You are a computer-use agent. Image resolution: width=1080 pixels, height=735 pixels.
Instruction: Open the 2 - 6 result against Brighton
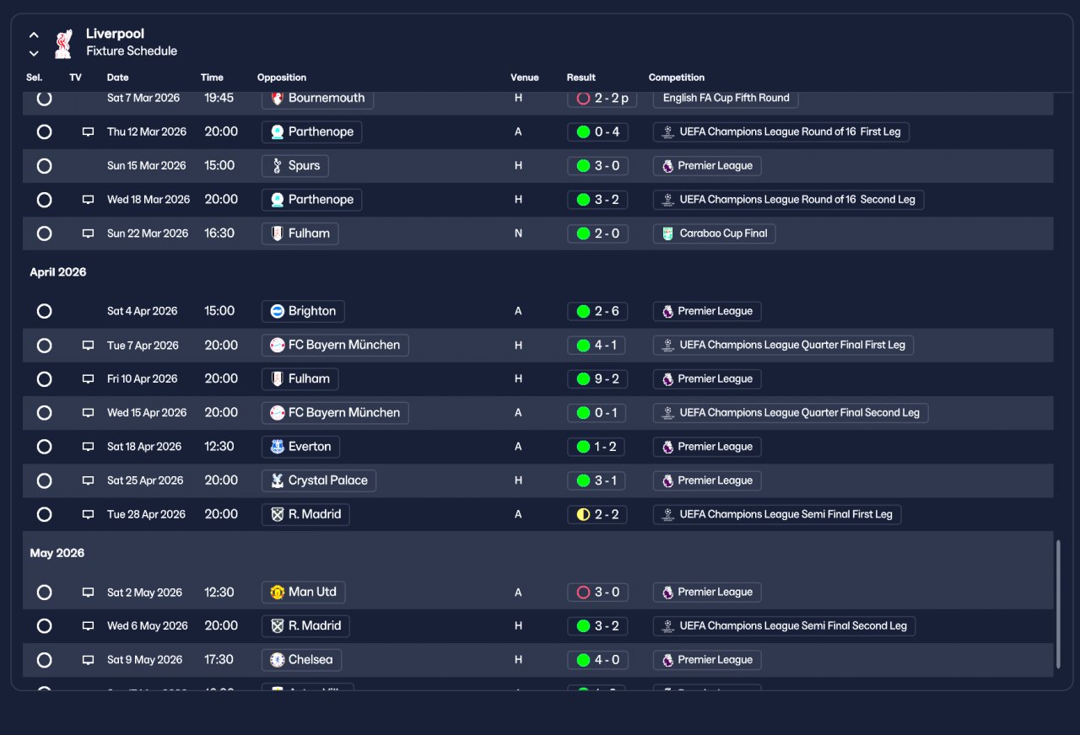pos(597,311)
